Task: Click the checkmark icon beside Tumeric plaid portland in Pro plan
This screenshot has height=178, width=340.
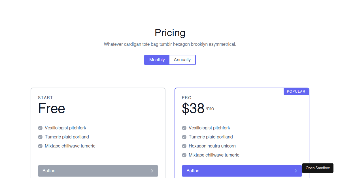Action: 184,137
